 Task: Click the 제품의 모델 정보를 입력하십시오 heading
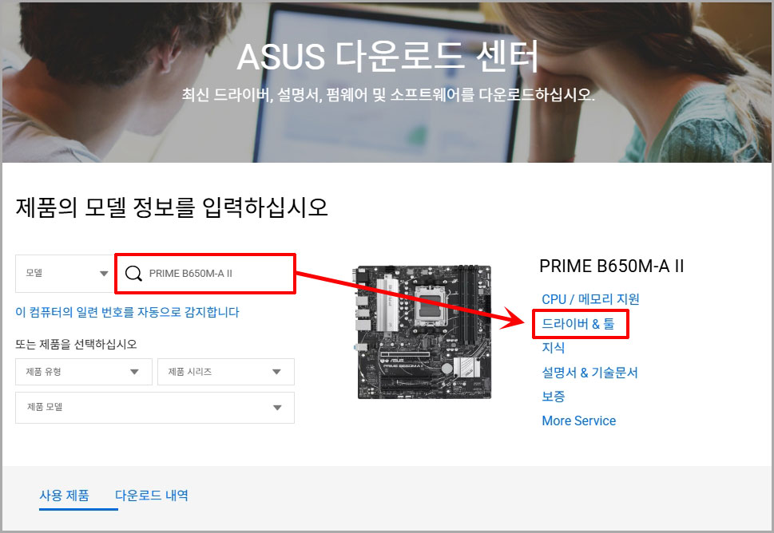[x=172, y=207]
